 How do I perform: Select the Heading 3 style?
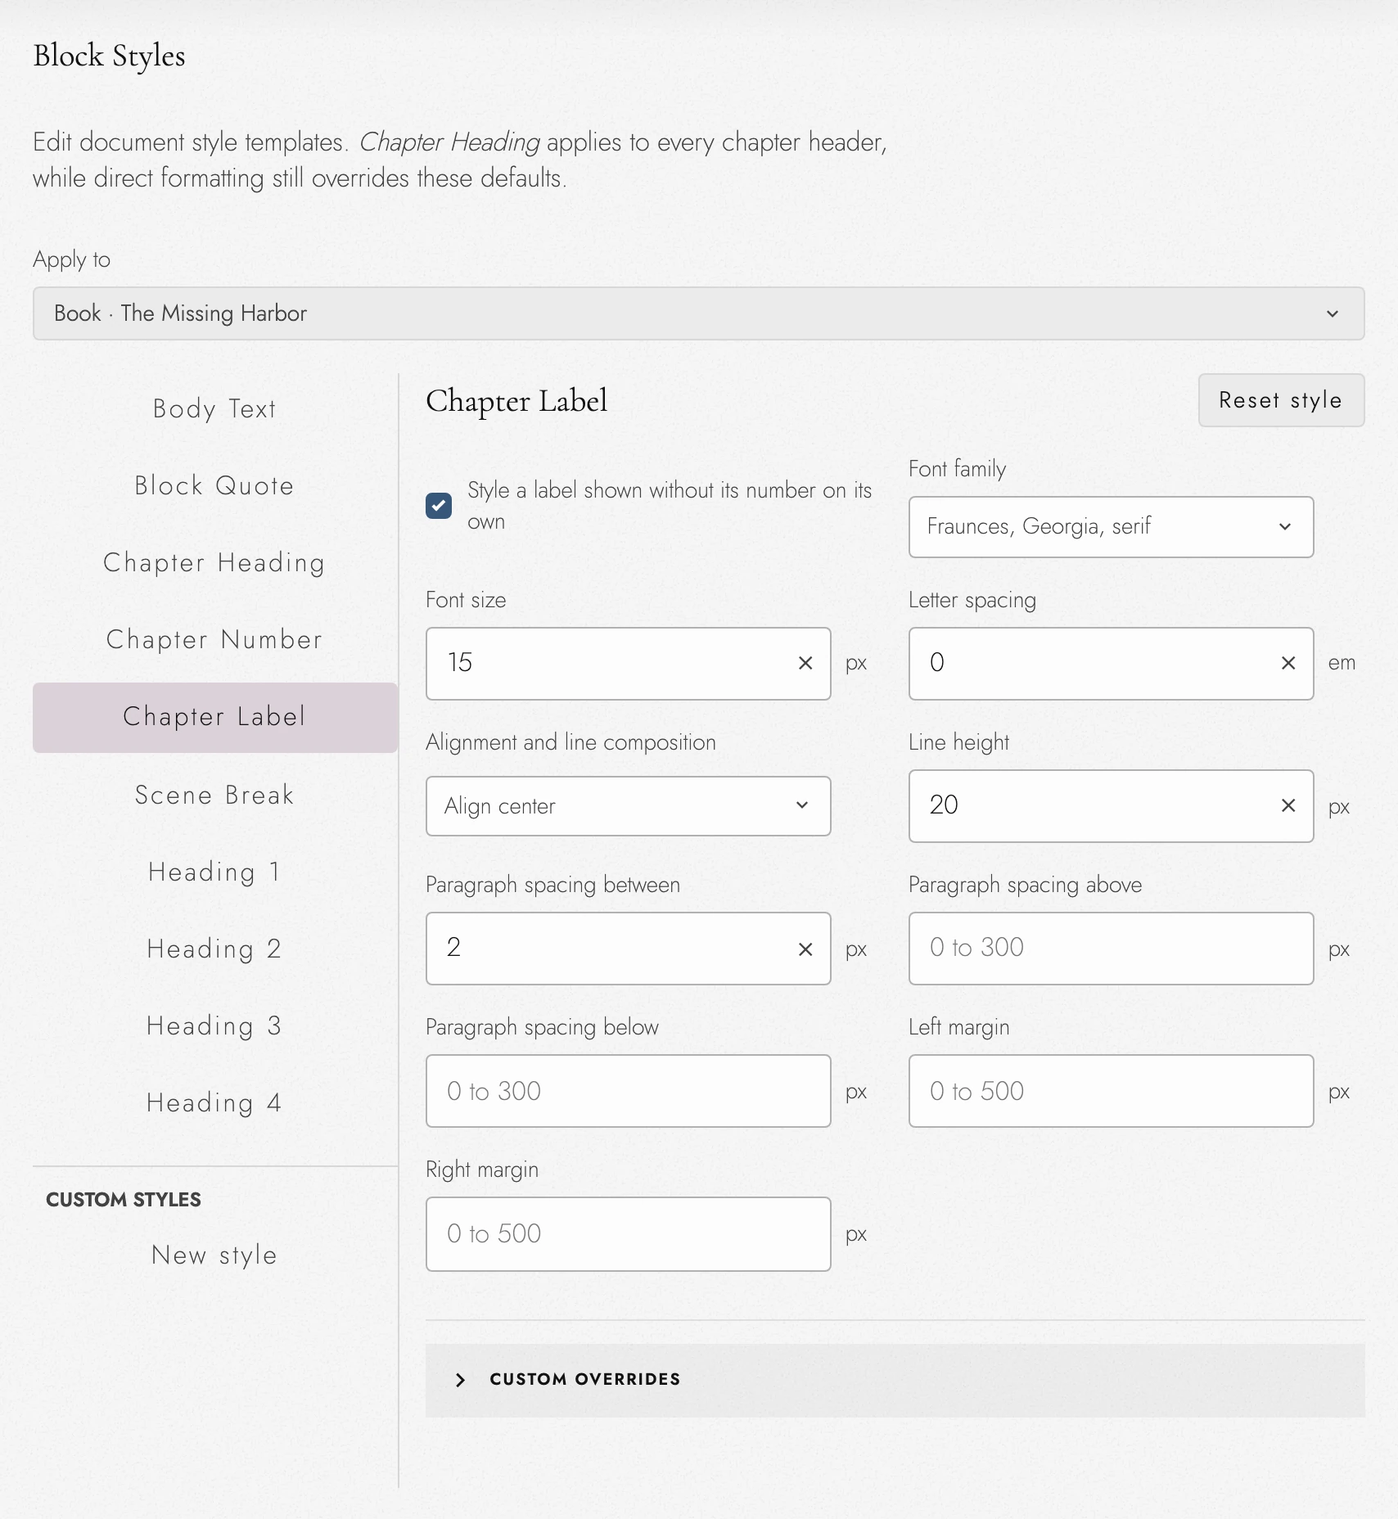[x=214, y=1025]
